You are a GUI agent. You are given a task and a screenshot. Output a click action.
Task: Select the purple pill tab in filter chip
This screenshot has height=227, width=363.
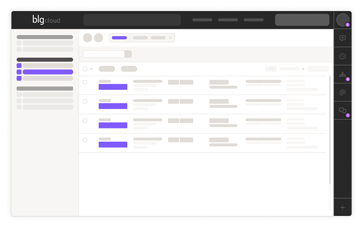pos(119,38)
